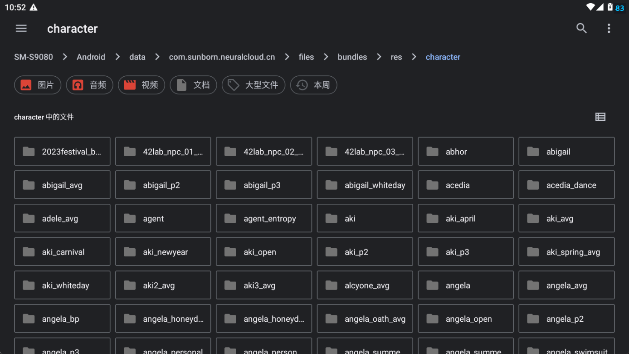Open the aki folder
Image resolution: width=629 pixels, height=354 pixels.
click(365, 218)
